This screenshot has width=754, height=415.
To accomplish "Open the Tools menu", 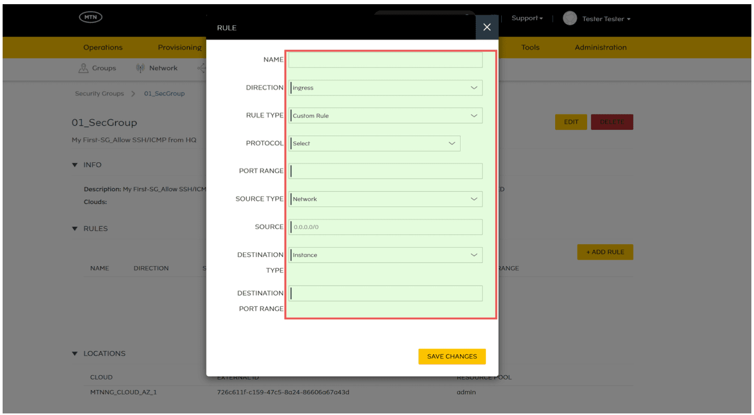I will pyautogui.click(x=530, y=47).
